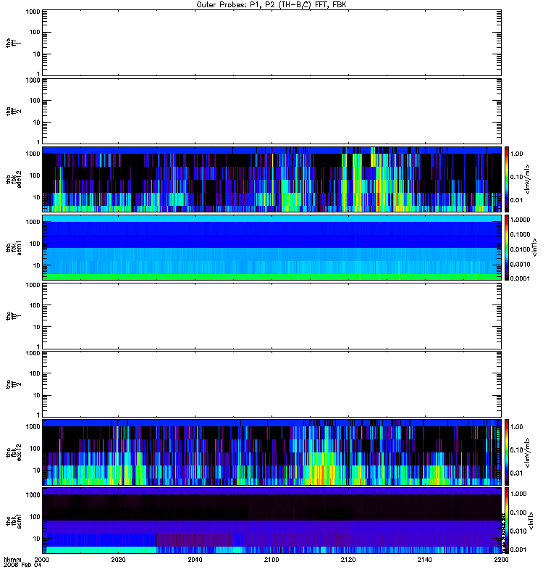Viewport: 543px width, 580px height.
Task: Click the '2020' time axis label
Action: click(x=119, y=559)
